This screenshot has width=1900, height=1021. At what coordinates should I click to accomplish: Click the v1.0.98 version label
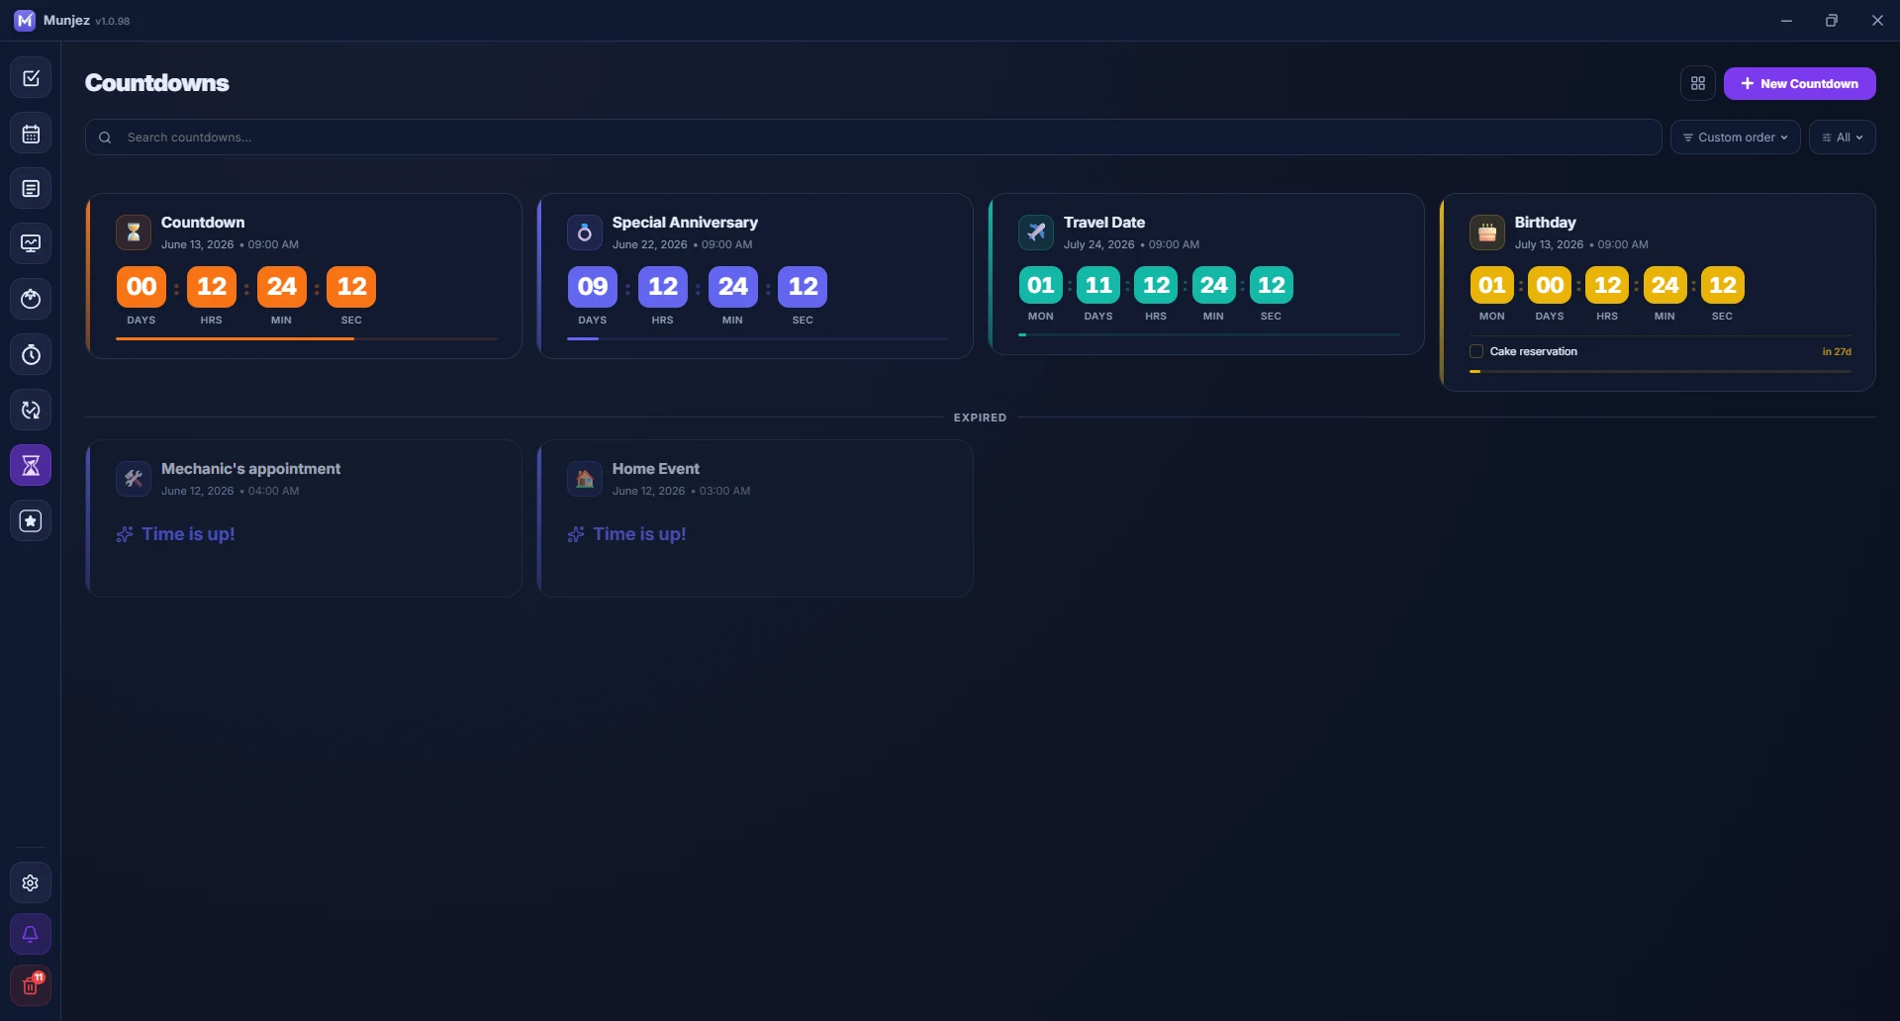(x=113, y=21)
